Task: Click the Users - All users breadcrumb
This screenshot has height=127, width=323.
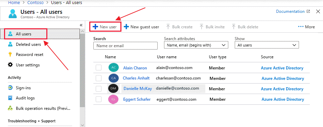Action: [x=66, y=3]
